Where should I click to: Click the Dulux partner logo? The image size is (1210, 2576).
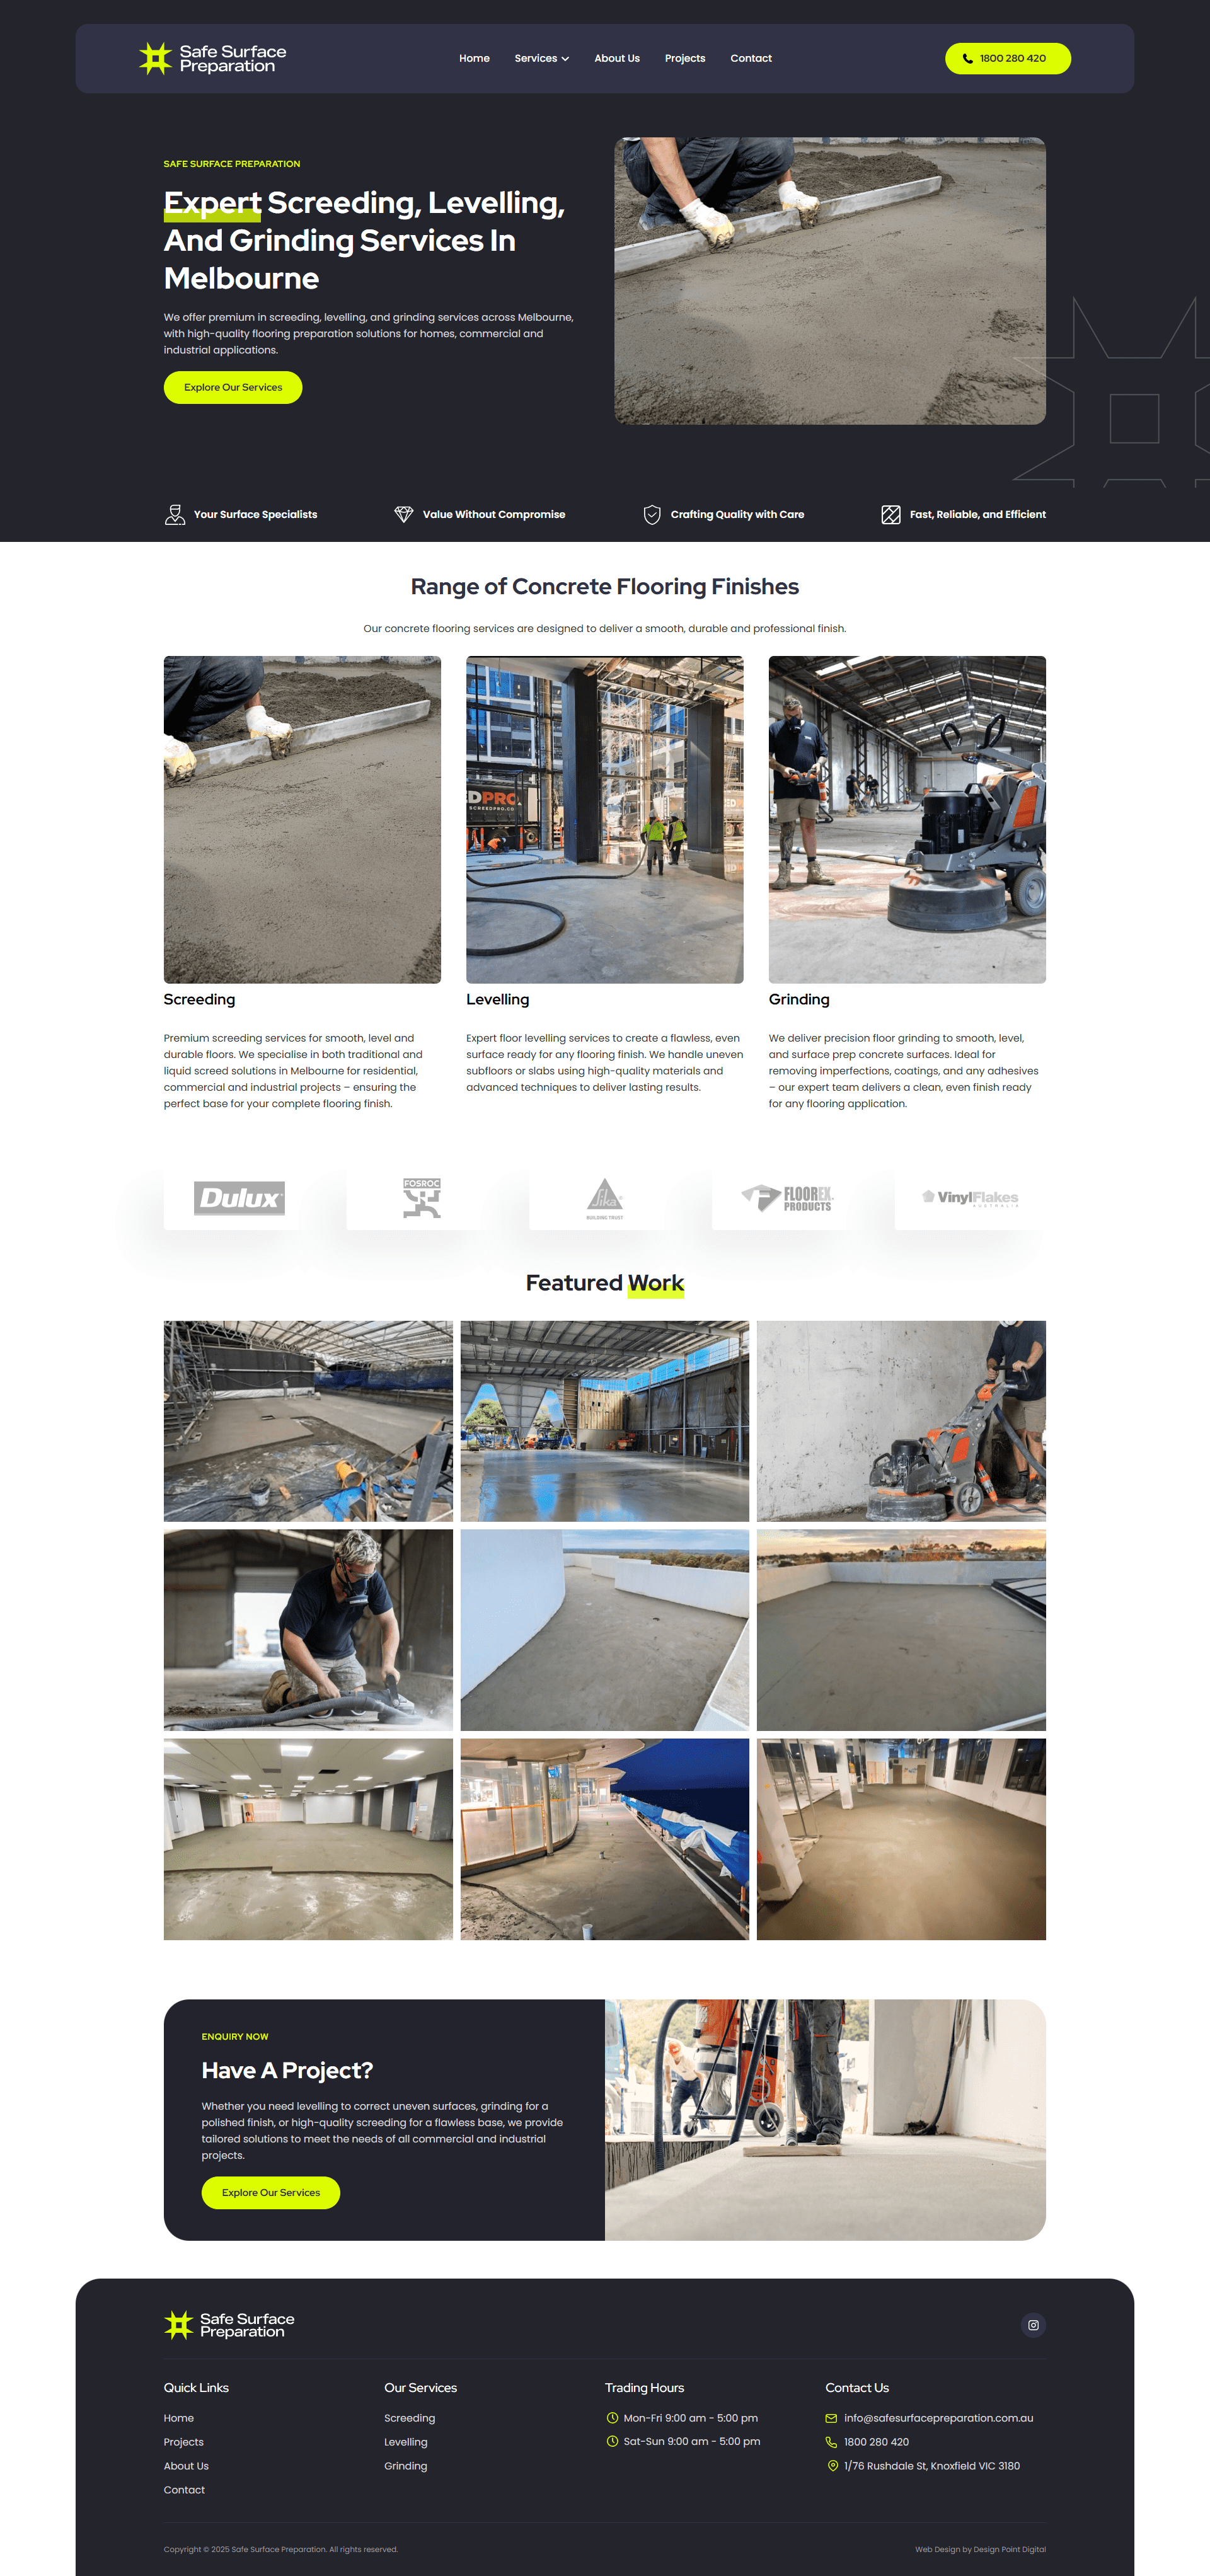239,1197
